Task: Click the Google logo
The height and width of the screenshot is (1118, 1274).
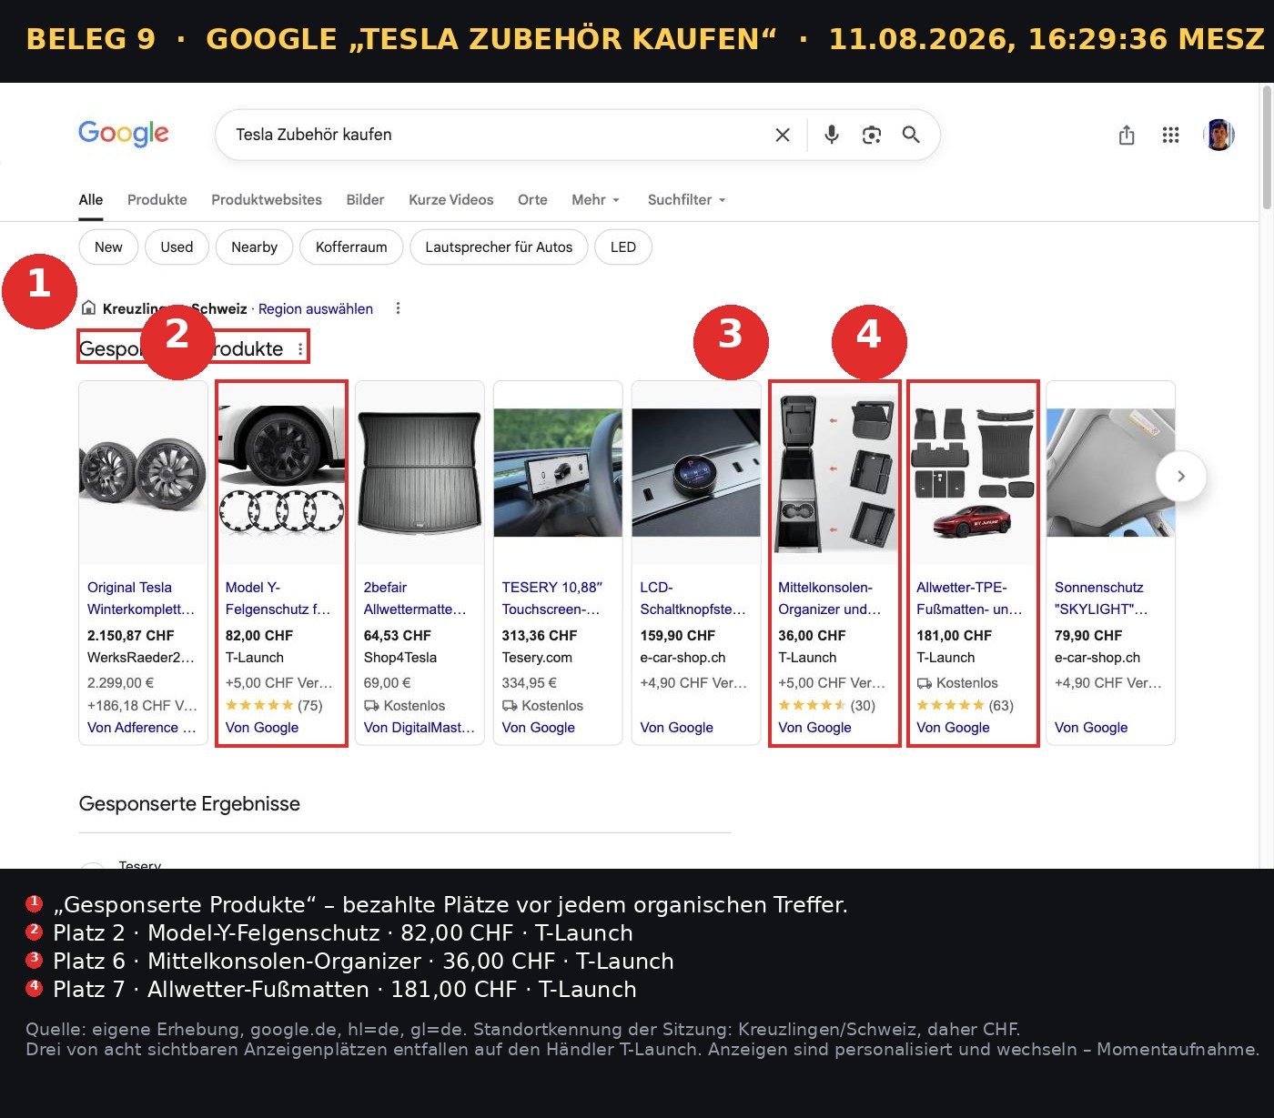Action: [124, 134]
